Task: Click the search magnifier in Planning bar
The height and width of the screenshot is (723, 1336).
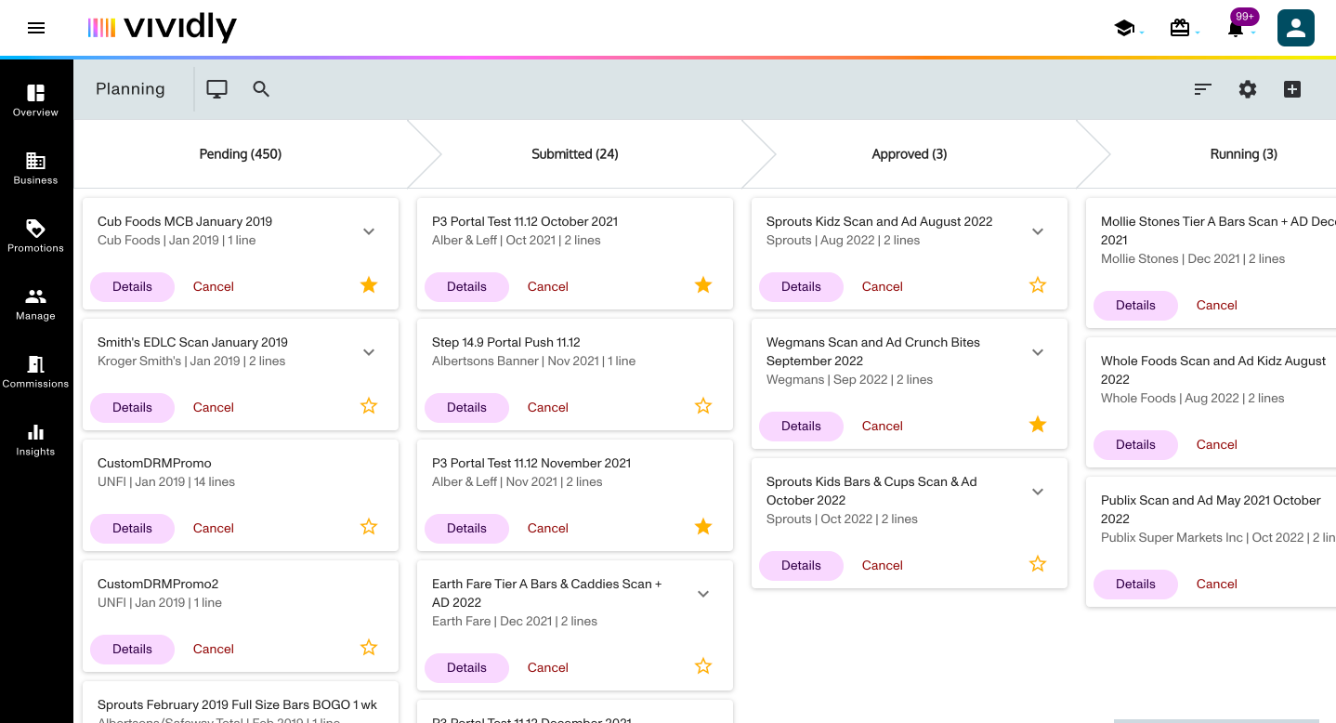Action: tap(261, 89)
